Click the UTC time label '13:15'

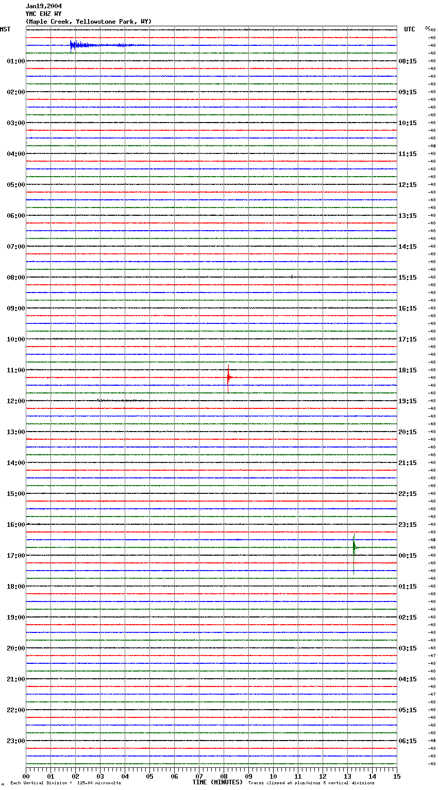click(x=408, y=216)
